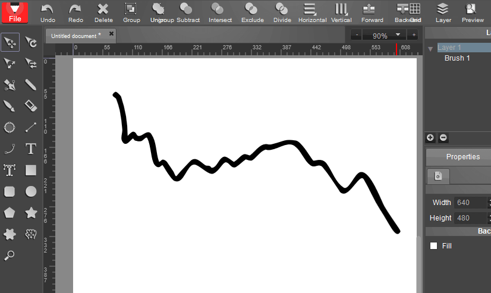491x293 pixels.
Task: Select the Arc curve tool
Action: (x=10, y=149)
